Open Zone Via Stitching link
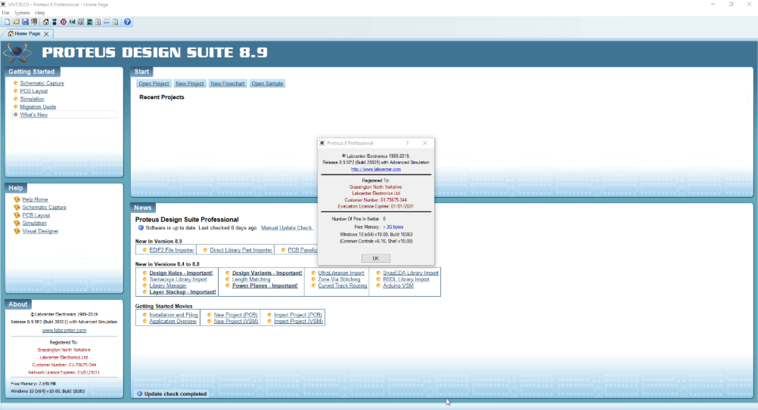The height and width of the screenshot is (410, 758). point(339,279)
